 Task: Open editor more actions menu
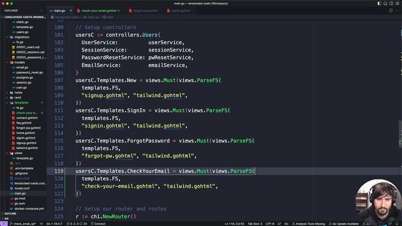click(397, 11)
